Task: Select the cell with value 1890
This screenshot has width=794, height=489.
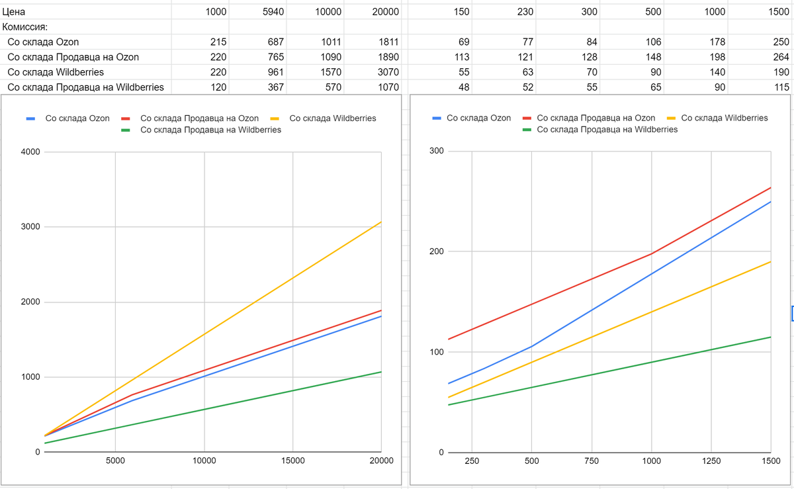Action: tap(373, 57)
